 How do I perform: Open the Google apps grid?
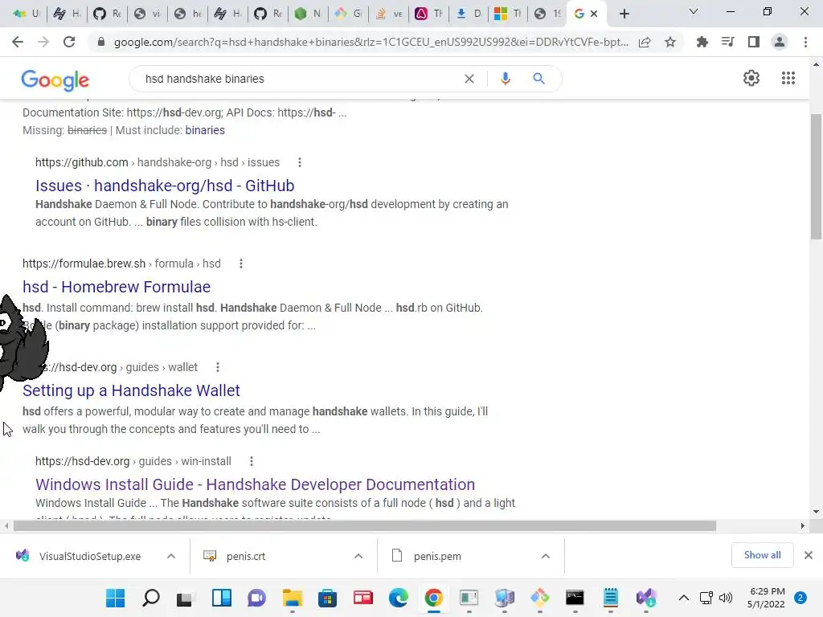788,78
